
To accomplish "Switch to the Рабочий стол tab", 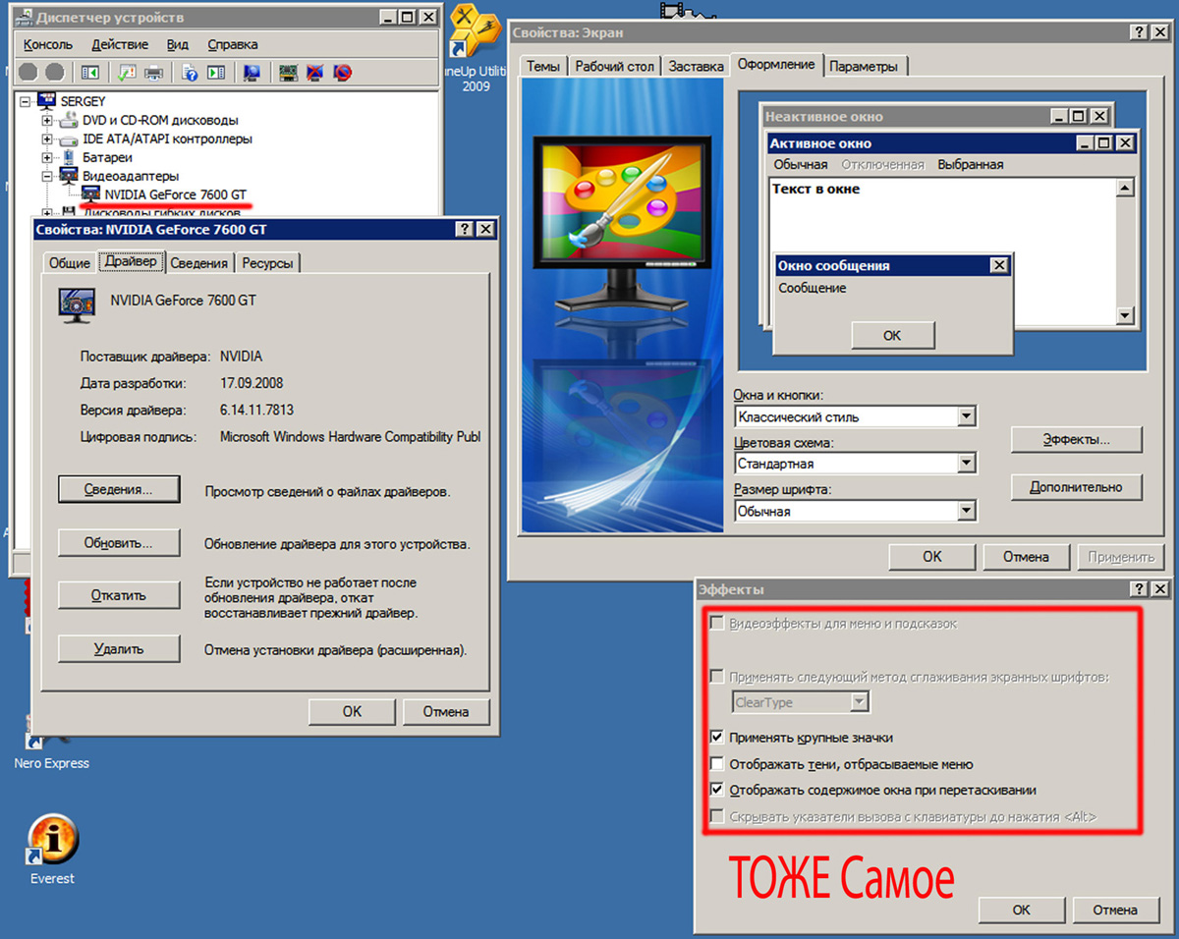I will tap(614, 67).
